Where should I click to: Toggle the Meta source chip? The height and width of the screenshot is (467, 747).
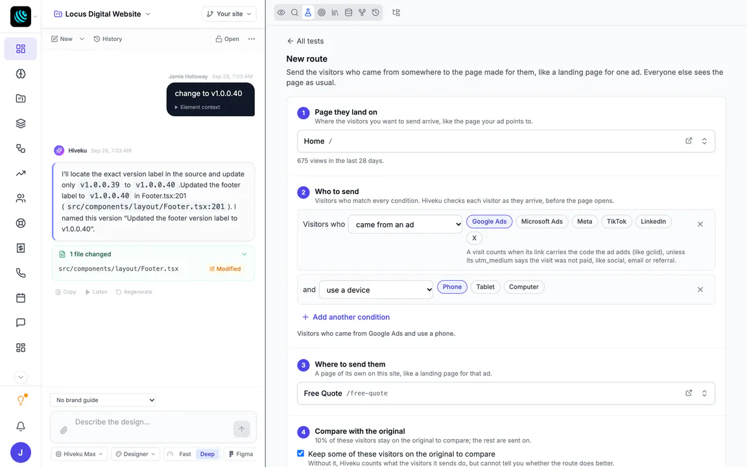584,222
